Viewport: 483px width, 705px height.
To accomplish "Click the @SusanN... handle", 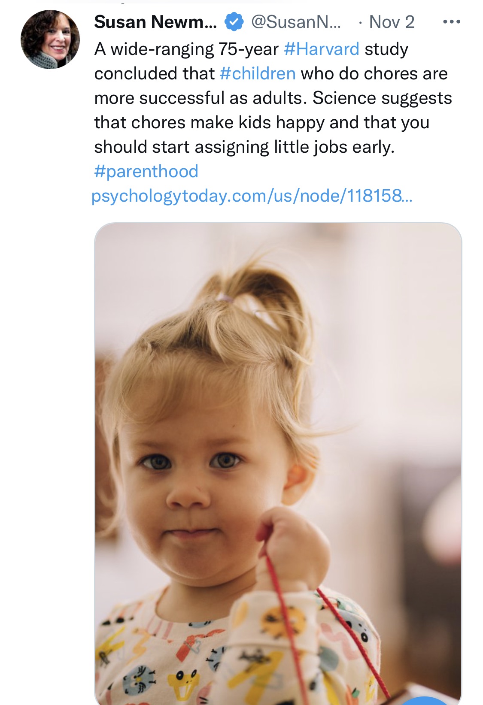I will (x=296, y=22).
